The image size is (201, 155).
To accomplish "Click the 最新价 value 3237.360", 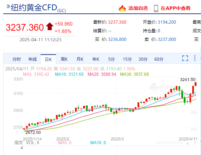I will point(117,22).
